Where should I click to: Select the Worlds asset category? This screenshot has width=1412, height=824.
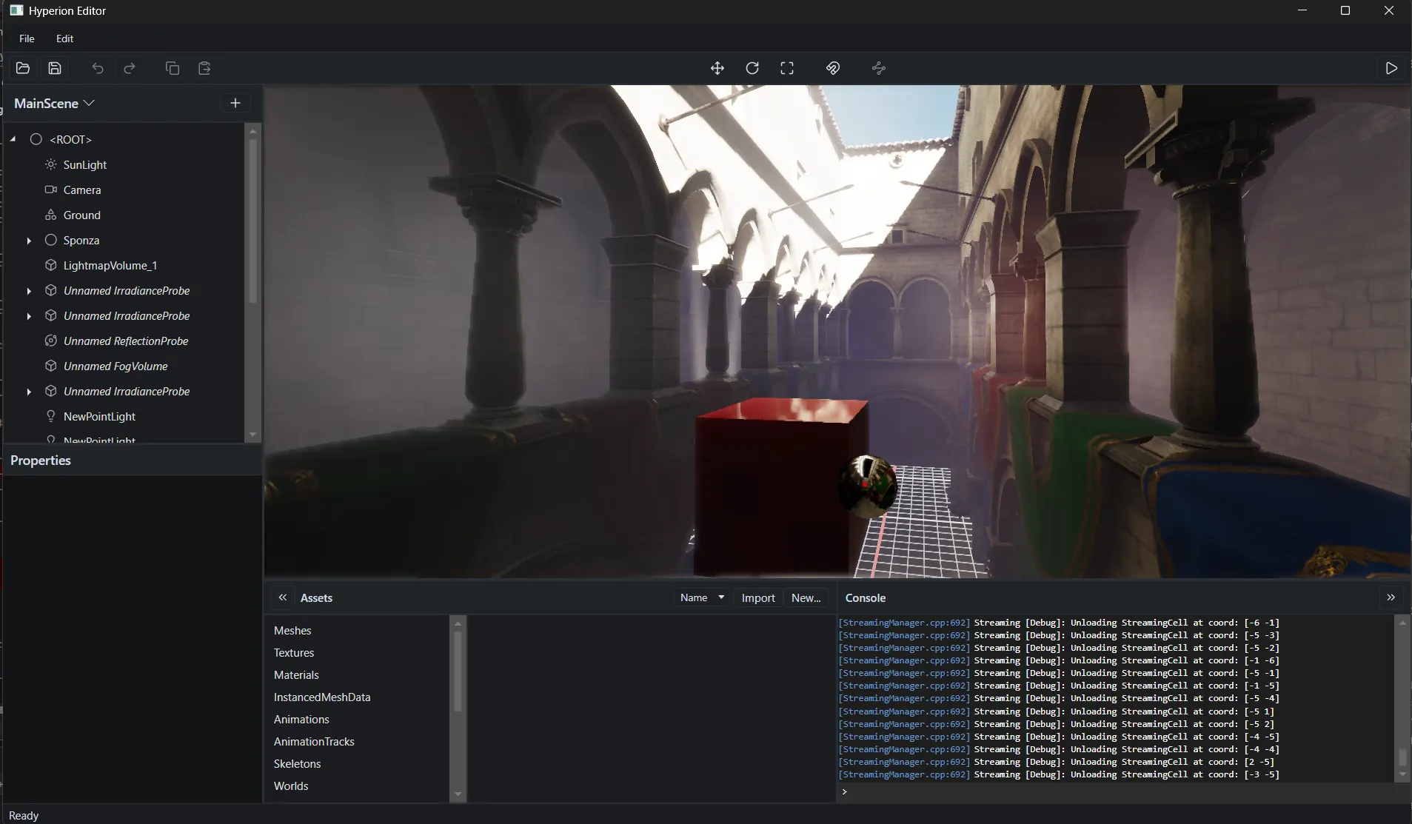coord(291,786)
